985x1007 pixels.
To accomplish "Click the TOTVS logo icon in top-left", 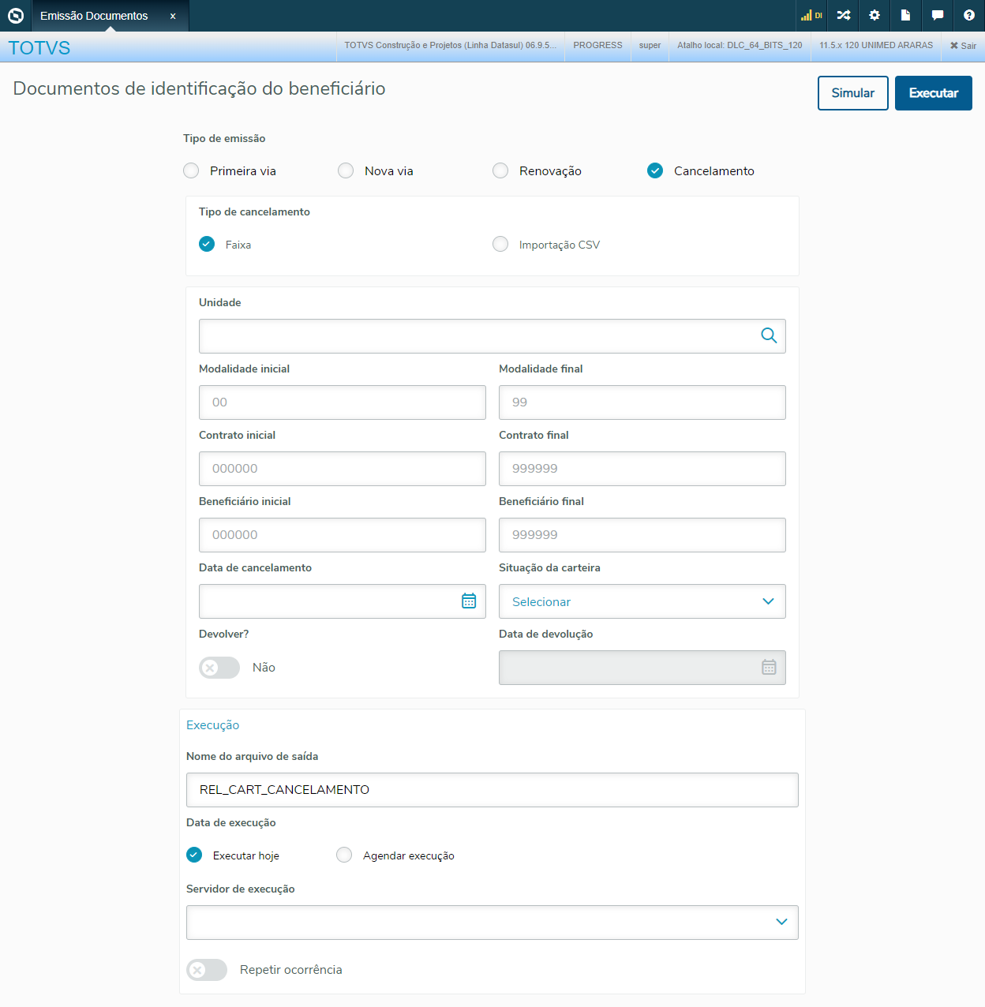I will [x=16, y=16].
